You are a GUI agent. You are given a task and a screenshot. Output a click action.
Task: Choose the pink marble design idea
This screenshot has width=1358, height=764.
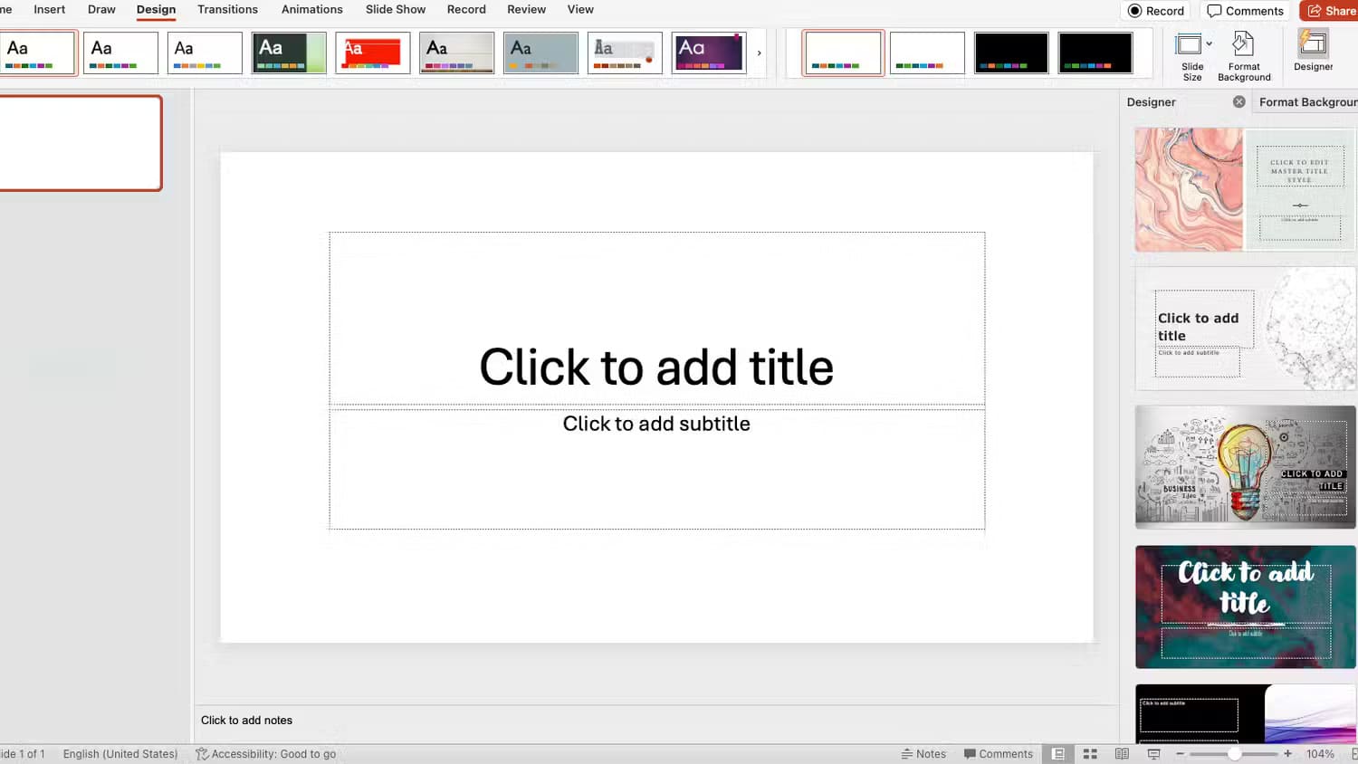[1245, 189]
